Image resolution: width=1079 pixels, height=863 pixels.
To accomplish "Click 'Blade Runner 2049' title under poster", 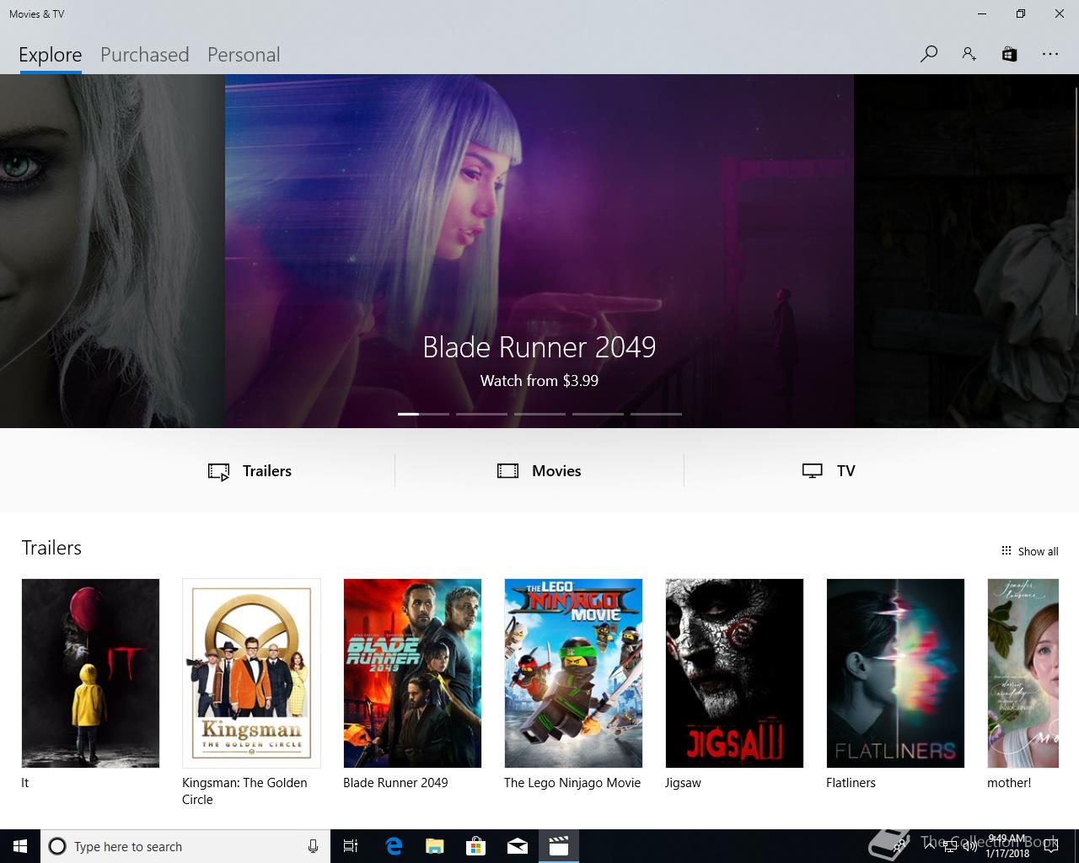I will tap(395, 783).
